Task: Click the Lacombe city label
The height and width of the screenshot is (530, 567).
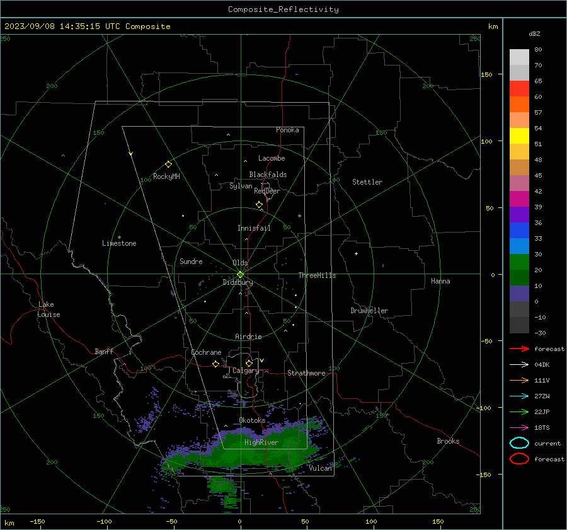Action: (272, 158)
